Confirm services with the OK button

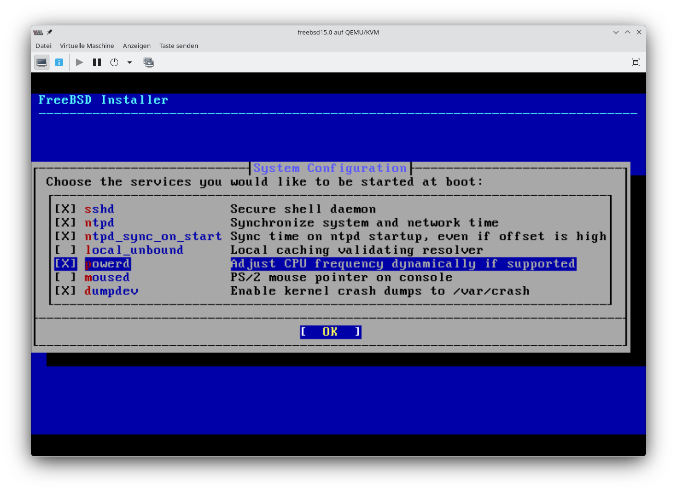tap(330, 332)
